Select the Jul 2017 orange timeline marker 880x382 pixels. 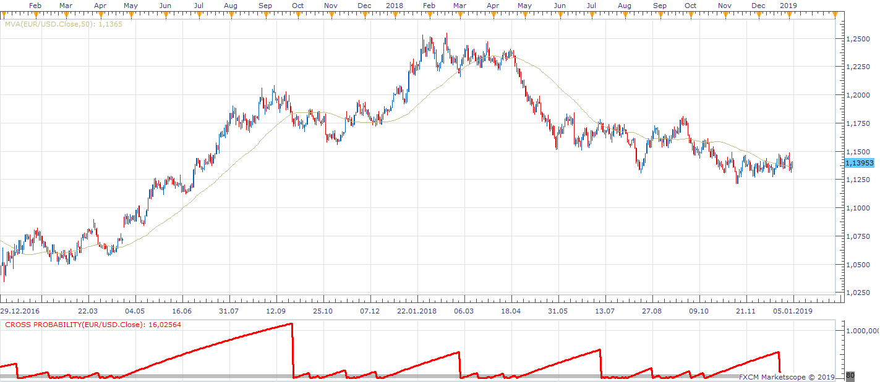click(x=199, y=15)
